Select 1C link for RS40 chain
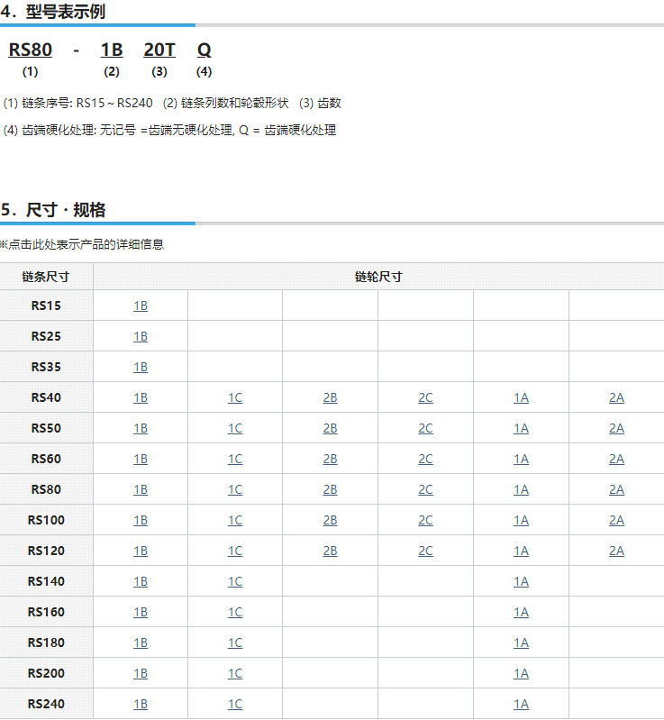 pos(235,397)
